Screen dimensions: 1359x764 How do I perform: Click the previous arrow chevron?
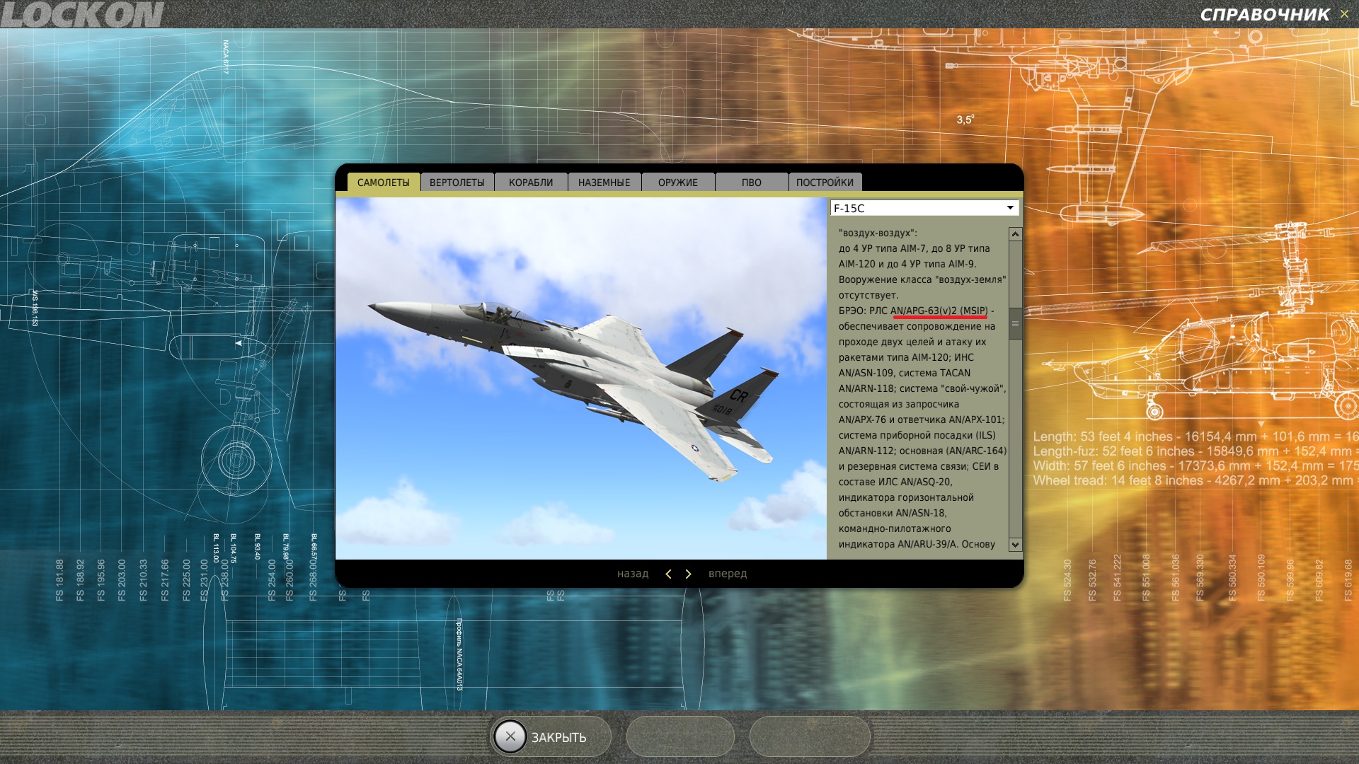[x=668, y=574]
